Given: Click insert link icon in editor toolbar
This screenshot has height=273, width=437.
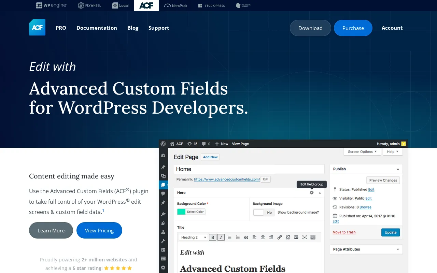Looking at the screenshot, I should pos(280,237).
